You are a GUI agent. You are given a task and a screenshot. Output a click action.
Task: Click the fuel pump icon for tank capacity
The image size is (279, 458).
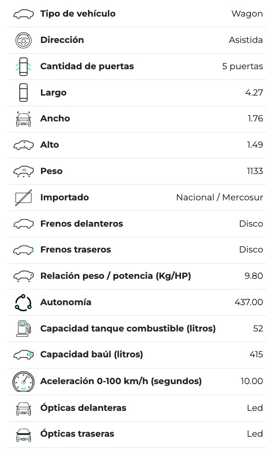[x=23, y=329]
